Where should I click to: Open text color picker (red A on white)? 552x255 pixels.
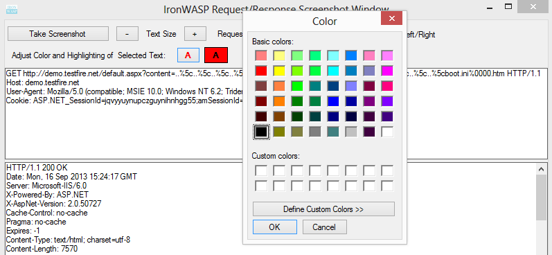point(188,55)
